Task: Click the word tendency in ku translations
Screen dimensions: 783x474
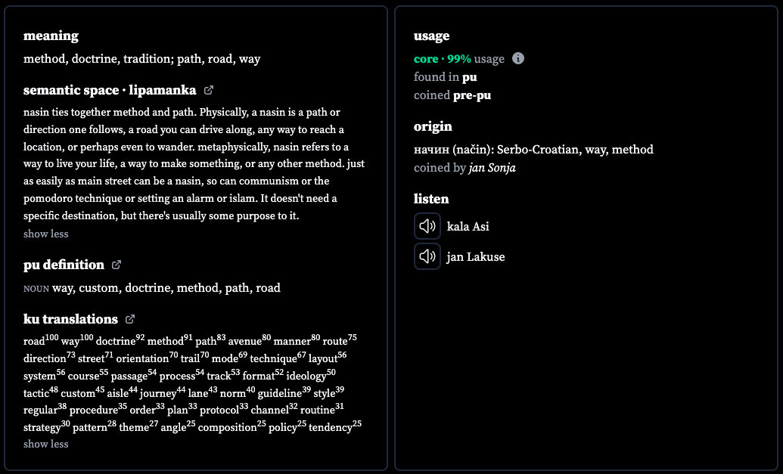Action: tap(330, 428)
